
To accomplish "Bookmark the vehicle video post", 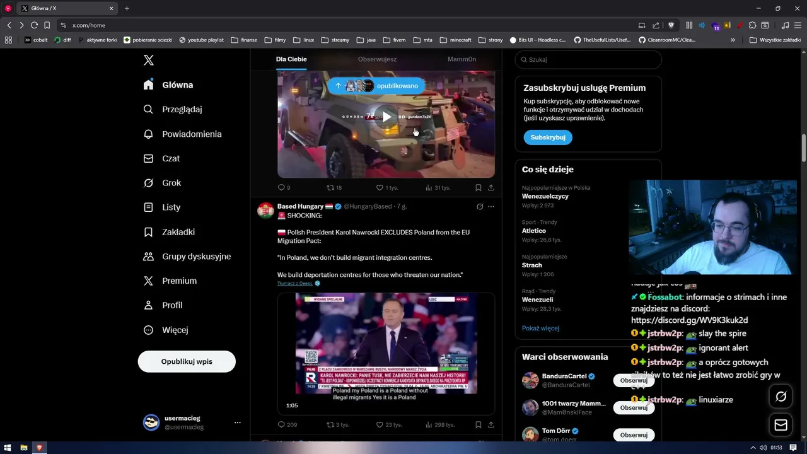I will pyautogui.click(x=479, y=187).
